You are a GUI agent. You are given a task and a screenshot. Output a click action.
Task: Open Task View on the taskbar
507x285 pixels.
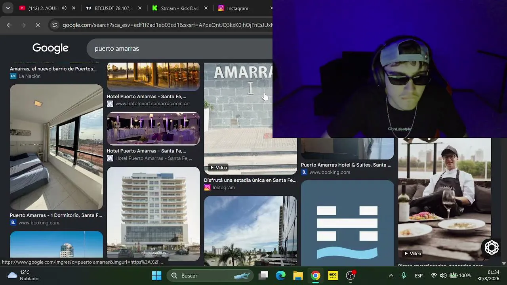(264, 275)
